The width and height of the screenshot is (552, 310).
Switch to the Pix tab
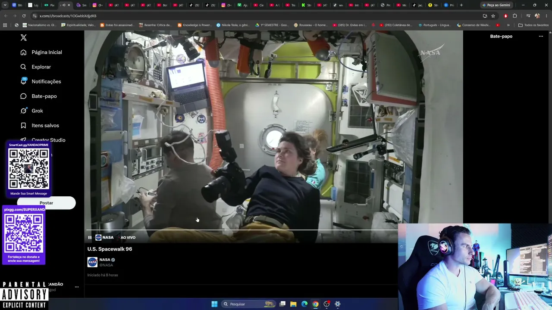(x=50, y=5)
